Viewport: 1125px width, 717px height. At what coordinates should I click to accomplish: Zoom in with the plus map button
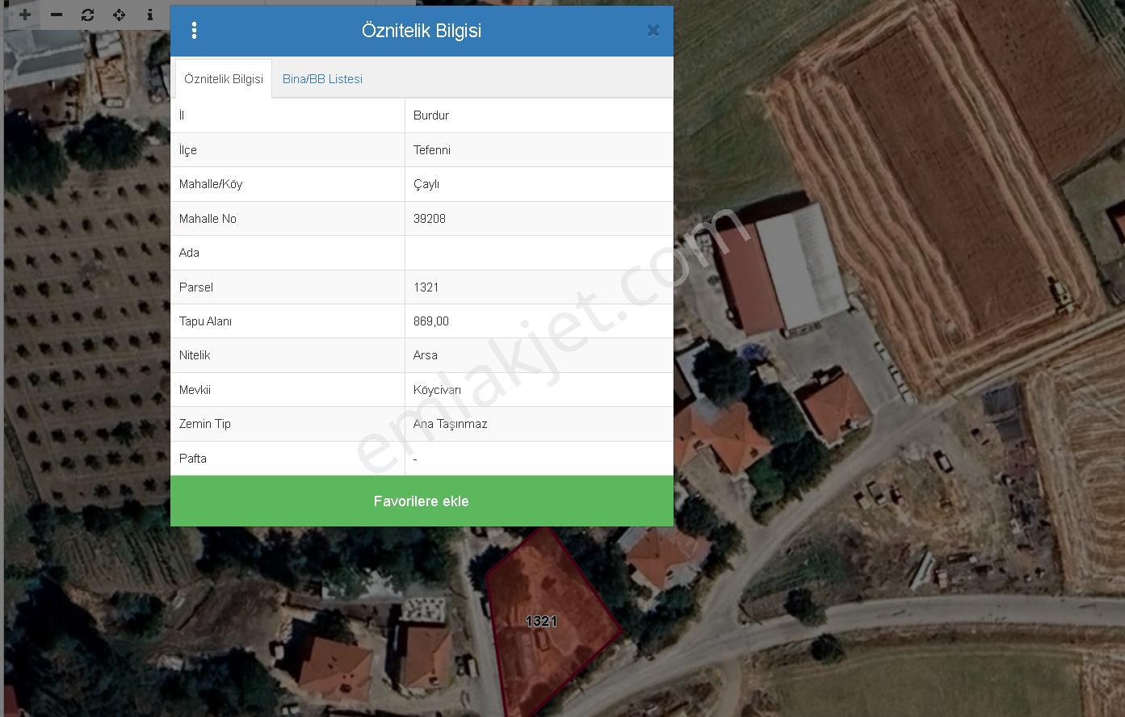pyautogui.click(x=25, y=15)
